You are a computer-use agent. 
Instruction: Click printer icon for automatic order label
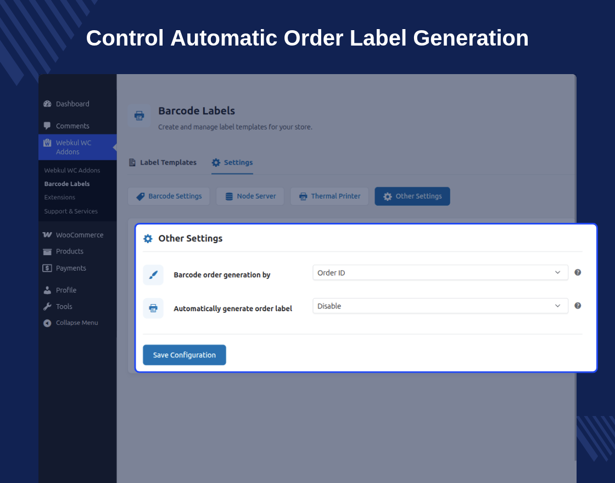[153, 308]
